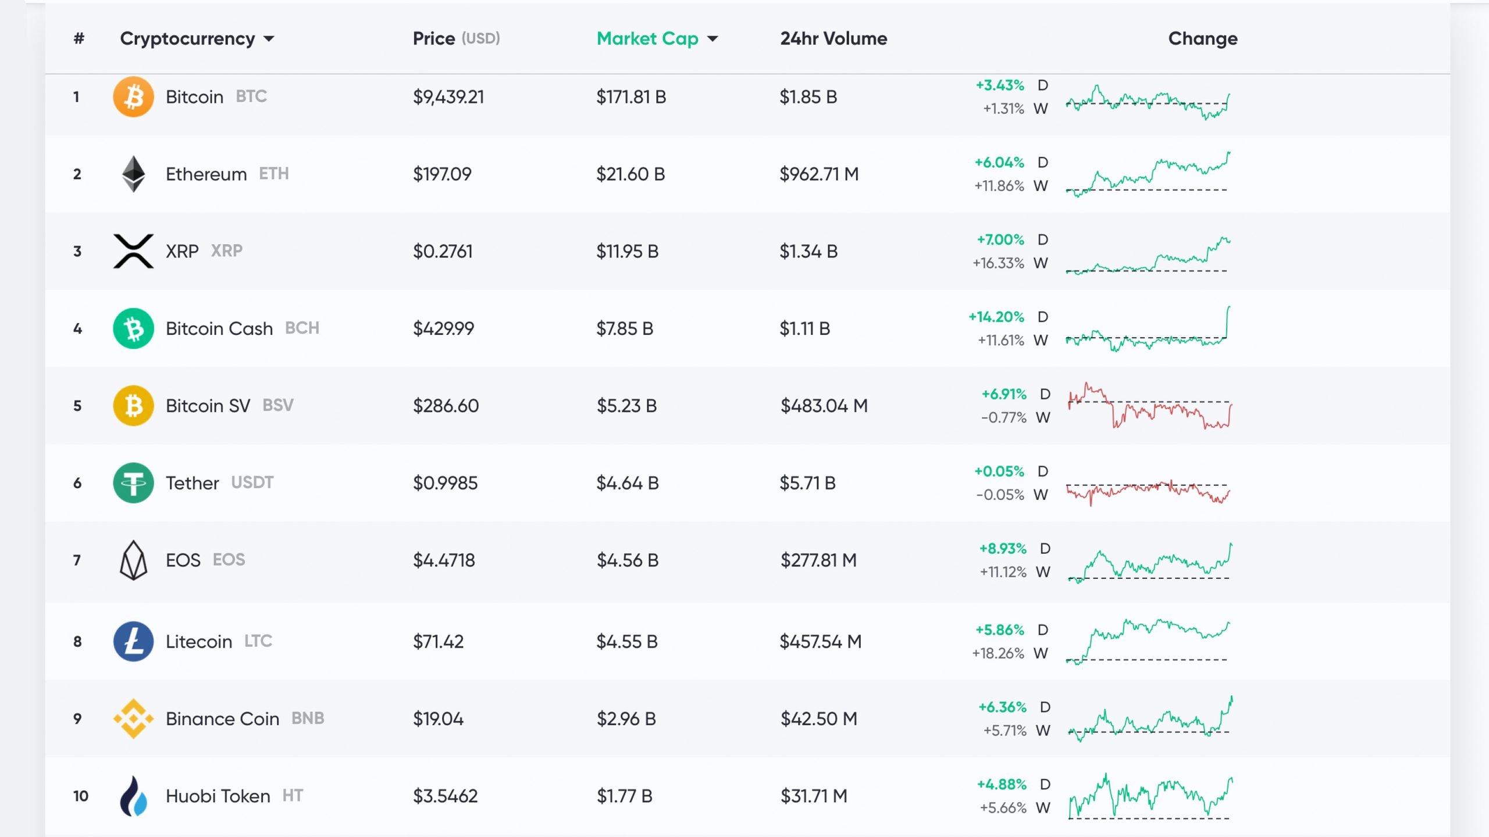Click Litecoin 24hr volume $457.54 M

(820, 642)
